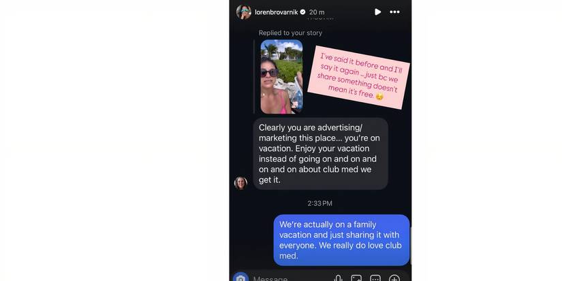Click the 'Replied to your story' label
The height and width of the screenshot is (281, 562).
pos(290,33)
